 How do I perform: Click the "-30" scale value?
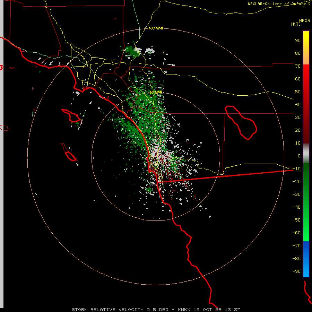296,194
